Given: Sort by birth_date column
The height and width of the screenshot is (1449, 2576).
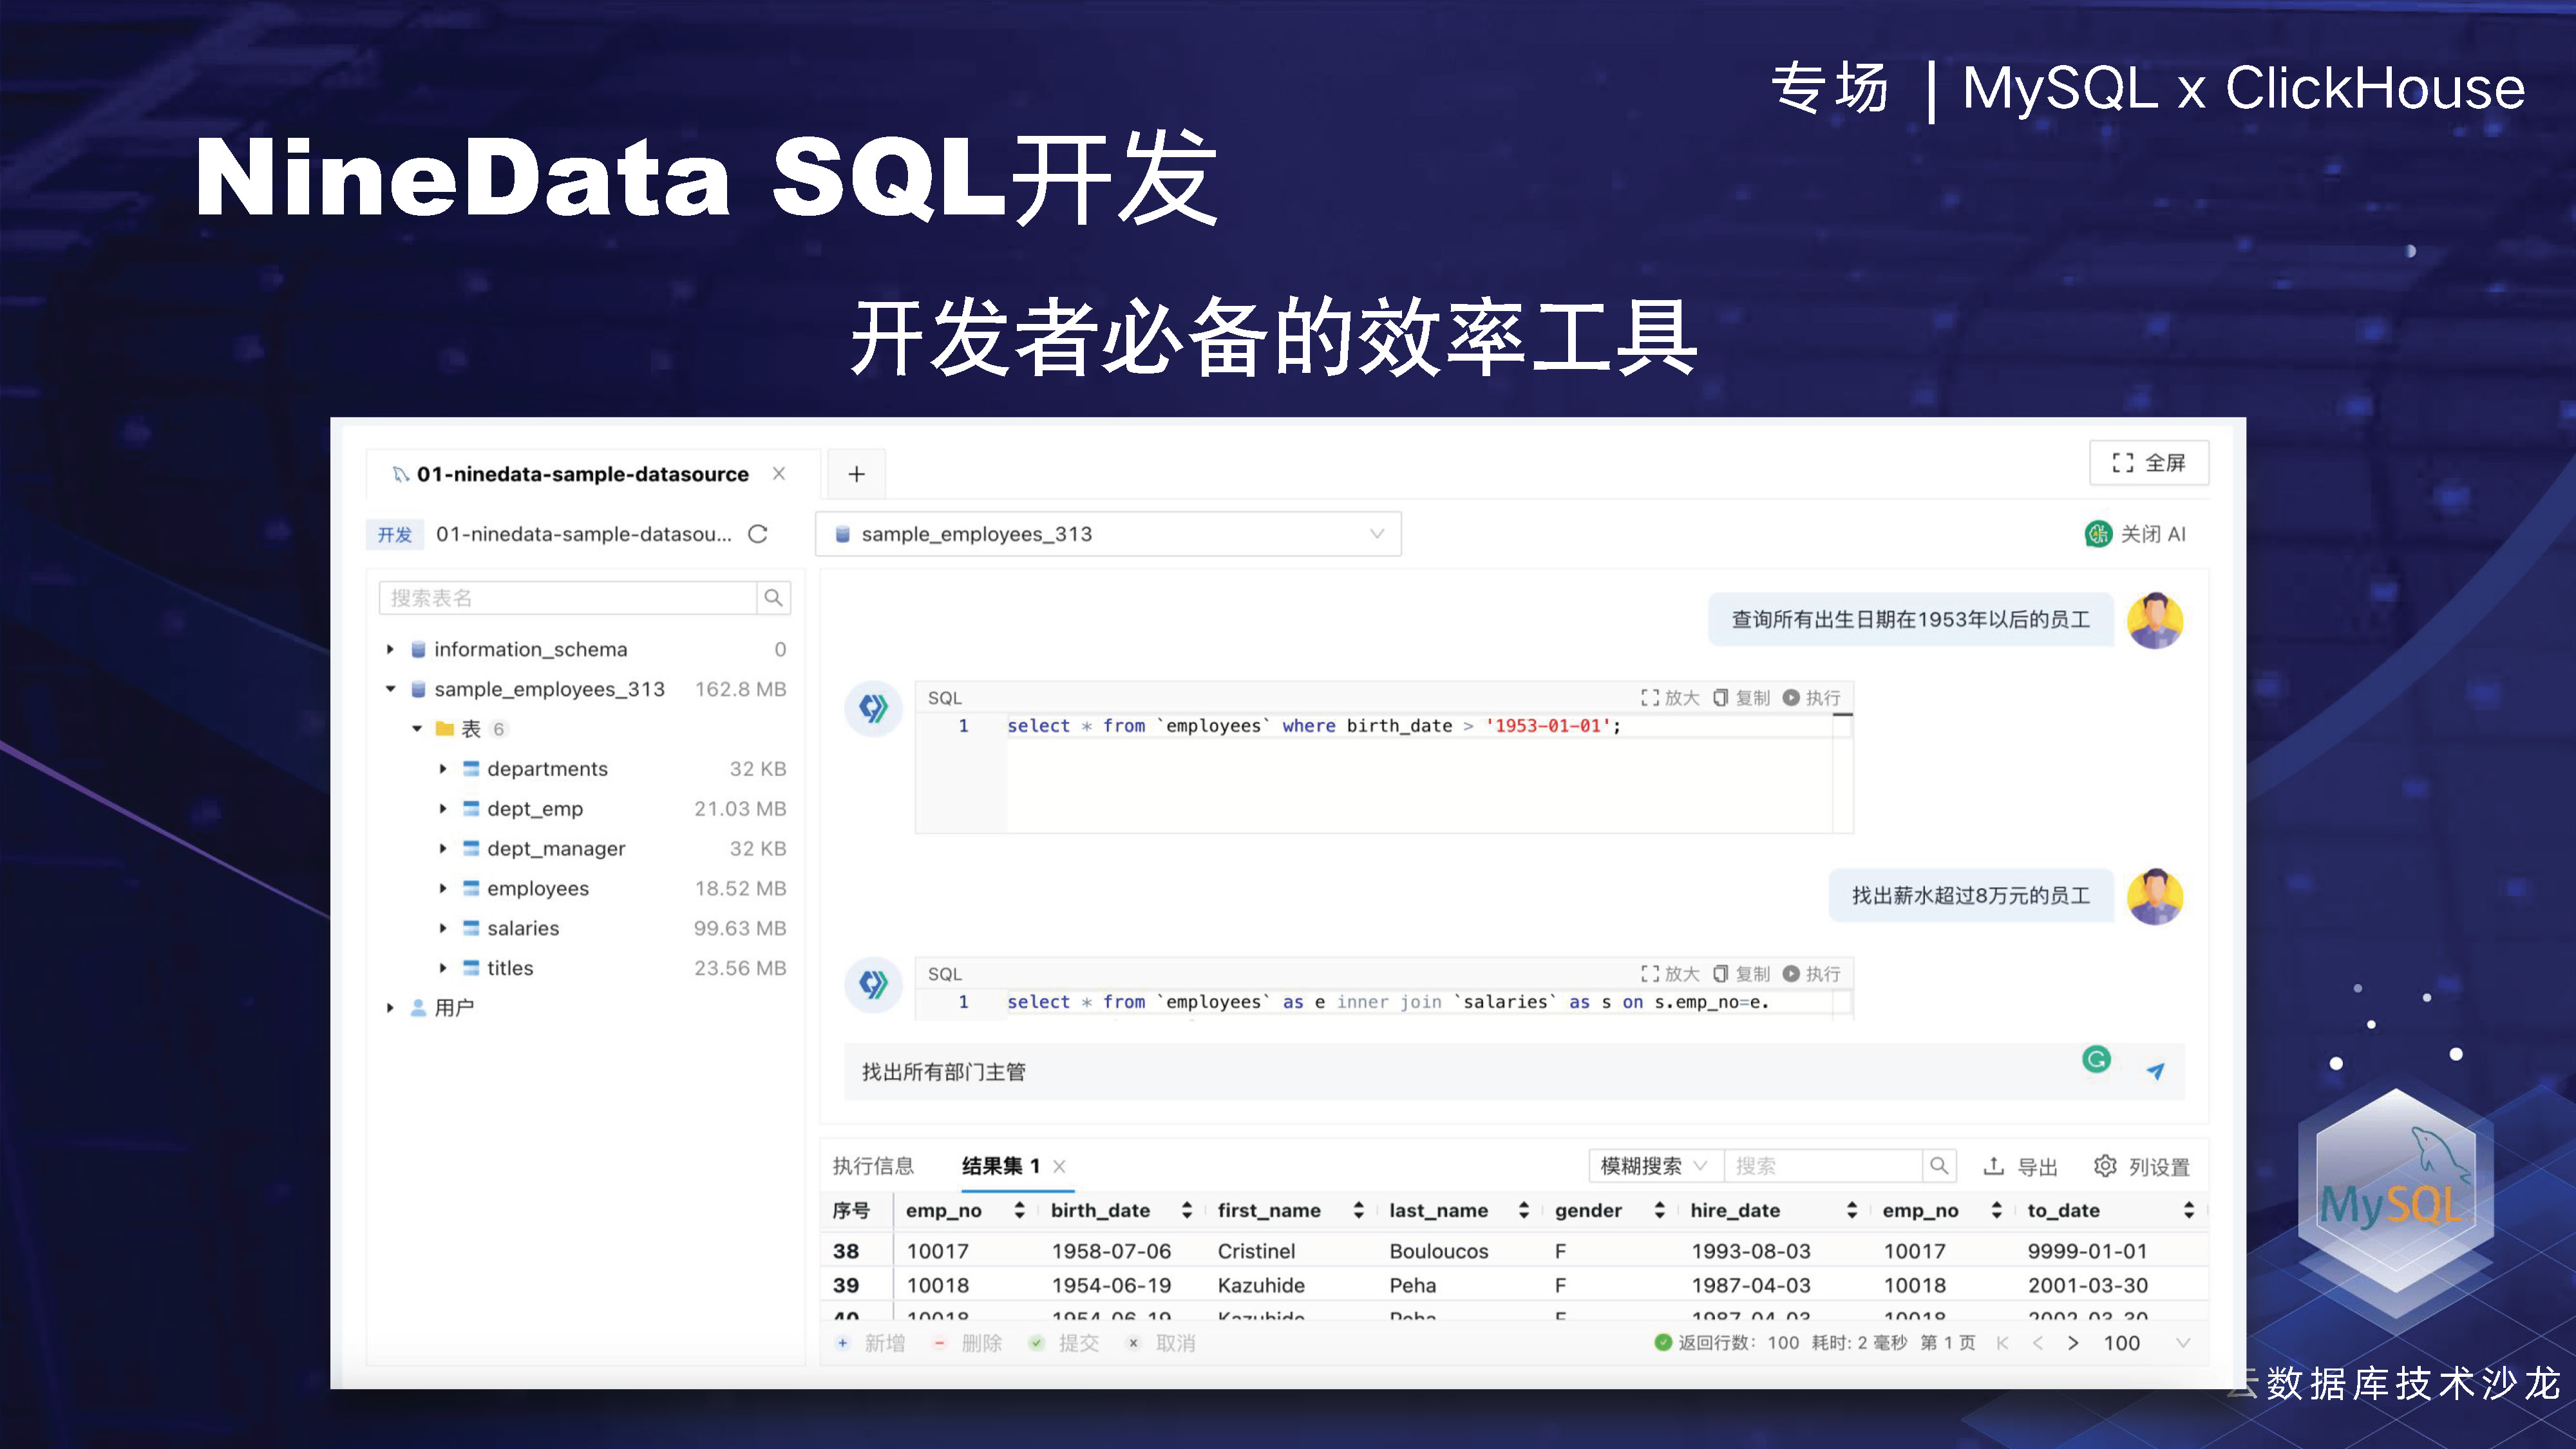Looking at the screenshot, I should (x=1186, y=1211).
